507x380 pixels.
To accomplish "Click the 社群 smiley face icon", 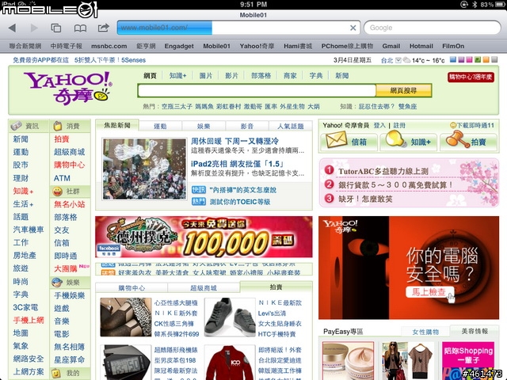I will [57, 192].
